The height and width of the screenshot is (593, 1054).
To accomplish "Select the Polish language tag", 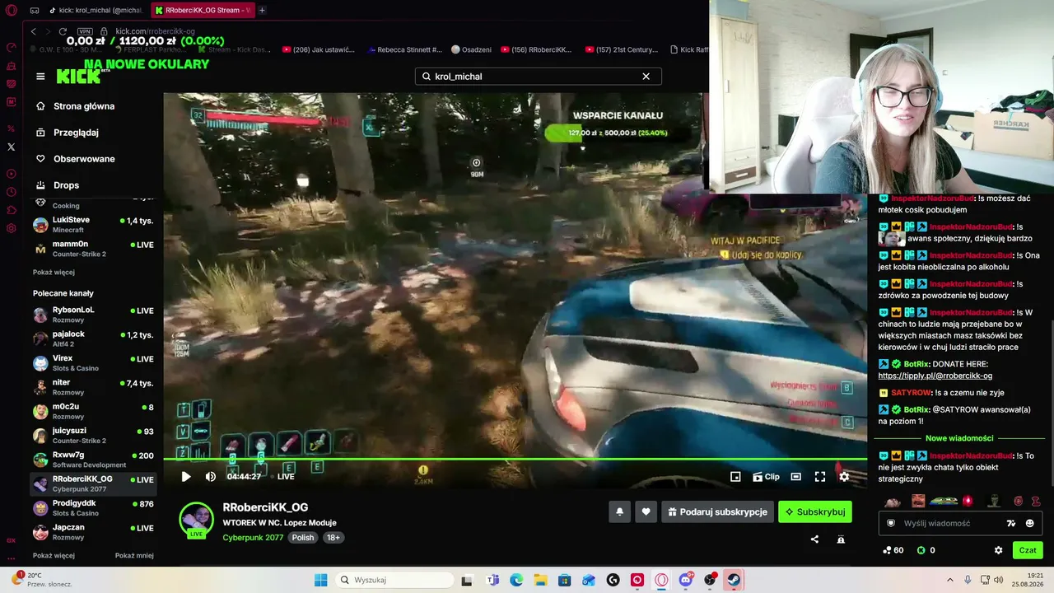I will 303,538.
